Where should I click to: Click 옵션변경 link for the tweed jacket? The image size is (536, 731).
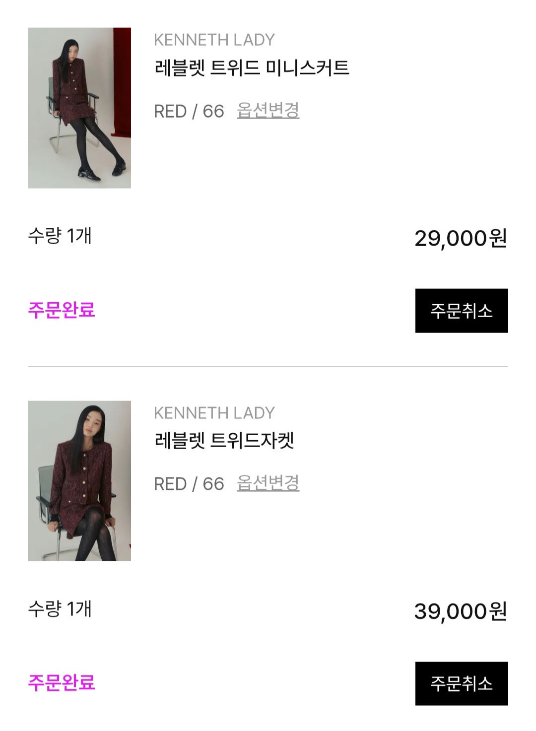(x=268, y=483)
